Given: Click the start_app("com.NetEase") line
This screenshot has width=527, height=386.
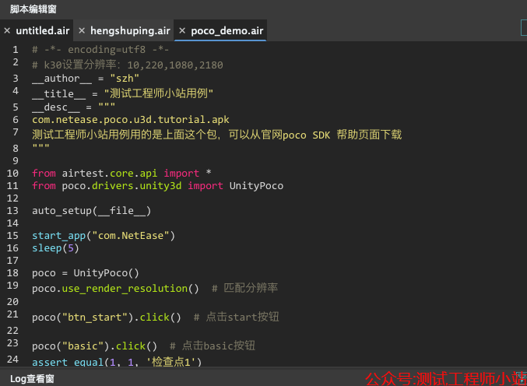Looking at the screenshot, I should [x=104, y=236].
